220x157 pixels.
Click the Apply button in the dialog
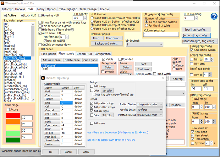86,152
